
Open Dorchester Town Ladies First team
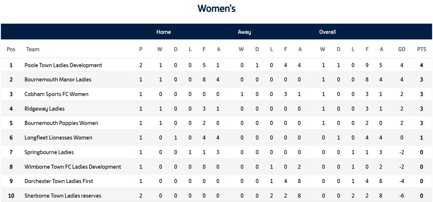(x=59, y=181)
